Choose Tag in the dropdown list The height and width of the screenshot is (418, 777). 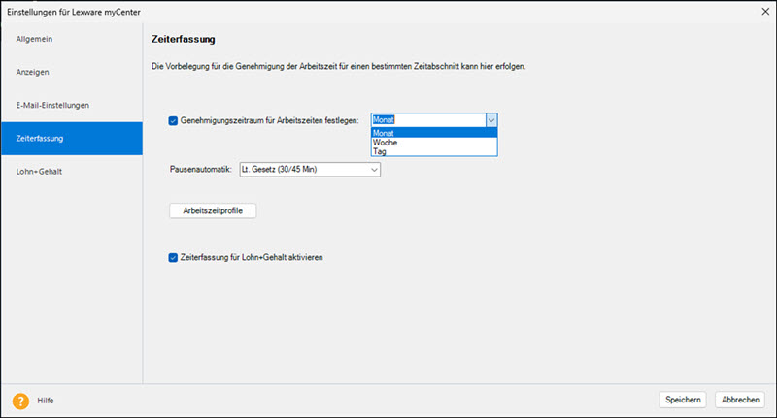click(x=434, y=151)
